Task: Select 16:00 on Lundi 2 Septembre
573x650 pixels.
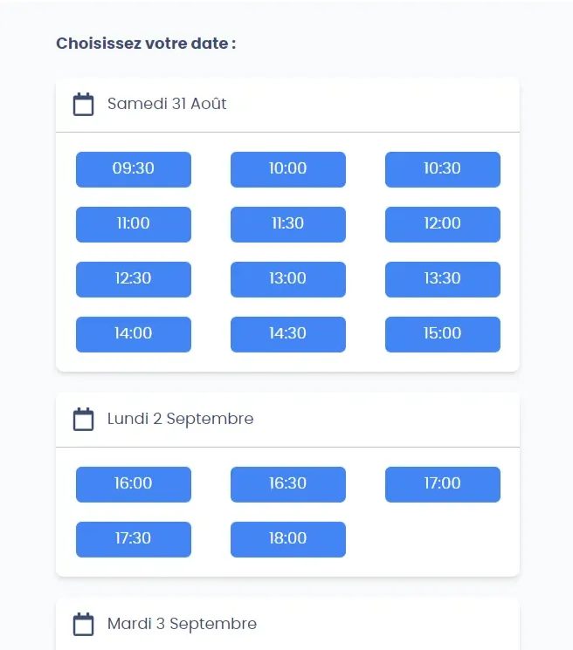Action: point(134,484)
